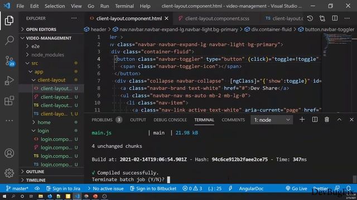Open File Explorer from the taskbar
This screenshot has height=200, width=357.
click(x=41, y=196)
